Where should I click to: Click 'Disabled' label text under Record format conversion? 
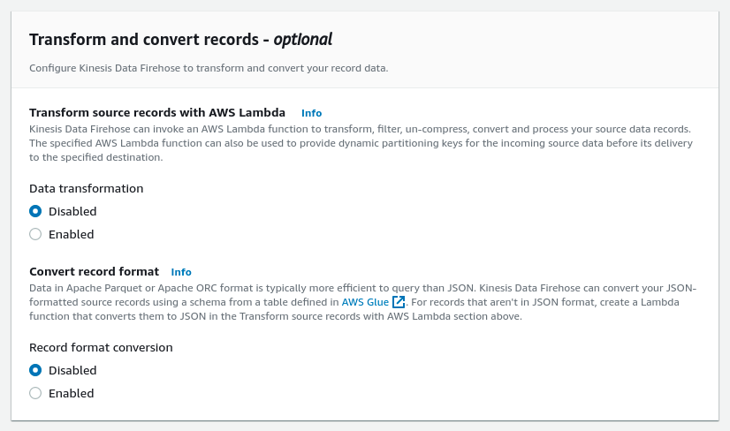pos(72,370)
